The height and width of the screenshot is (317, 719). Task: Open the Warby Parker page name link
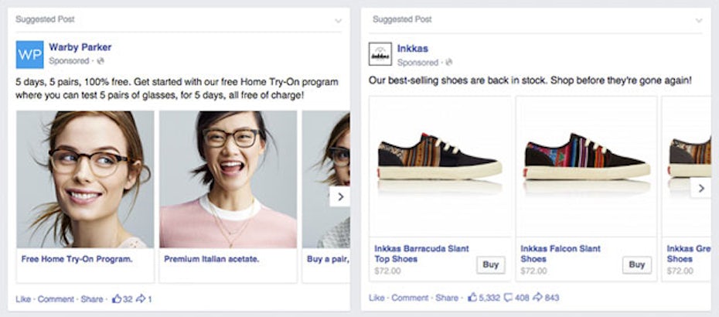[x=80, y=47]
